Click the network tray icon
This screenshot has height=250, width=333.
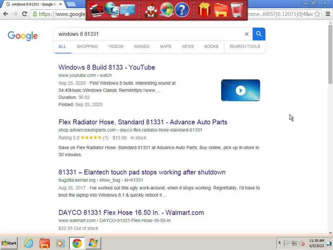pyautogui.click(x=294, y=243)
